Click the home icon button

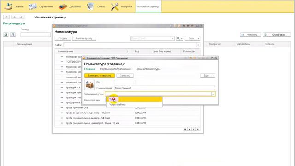tap(6, 17)
